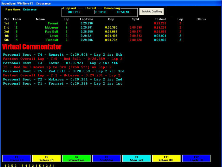Click commentary Fastest Overall Lap McLaren

click(62, 75)
